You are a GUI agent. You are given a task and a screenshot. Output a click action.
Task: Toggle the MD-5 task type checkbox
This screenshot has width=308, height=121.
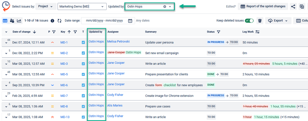pos(83,74)
